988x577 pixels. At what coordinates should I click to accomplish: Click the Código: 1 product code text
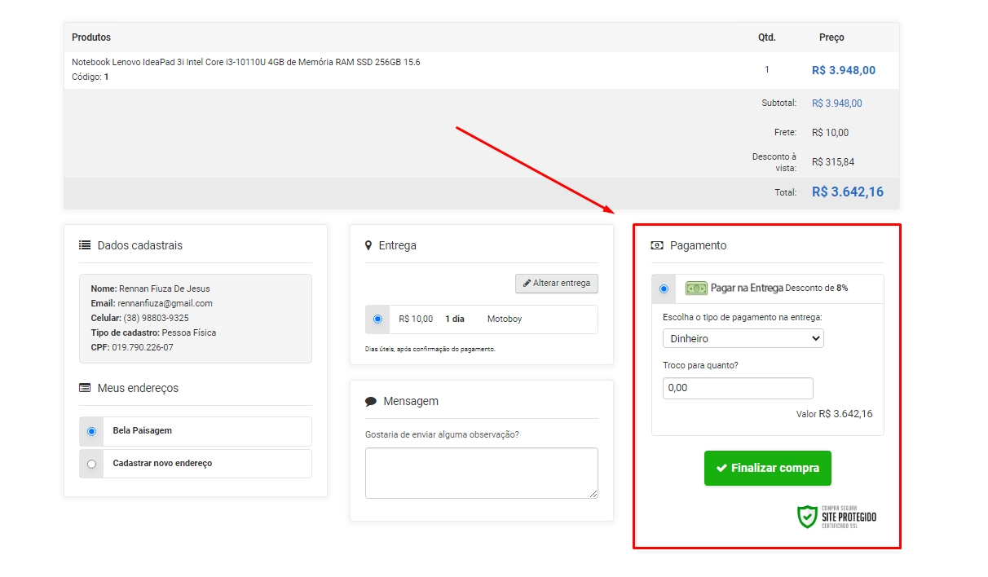pyautogui.click(x=90, y=77)
